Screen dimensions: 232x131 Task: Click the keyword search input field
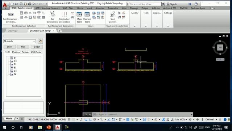tap(145, 4)
